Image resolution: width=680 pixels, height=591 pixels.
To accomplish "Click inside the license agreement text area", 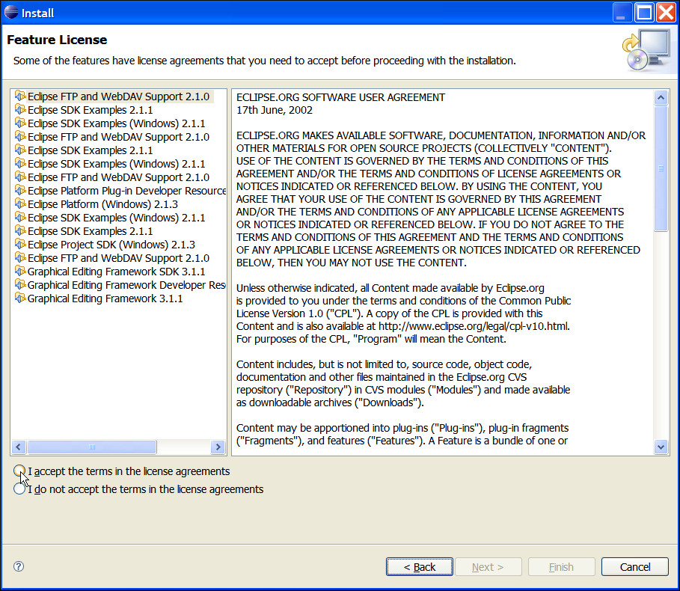I will 442,272.
